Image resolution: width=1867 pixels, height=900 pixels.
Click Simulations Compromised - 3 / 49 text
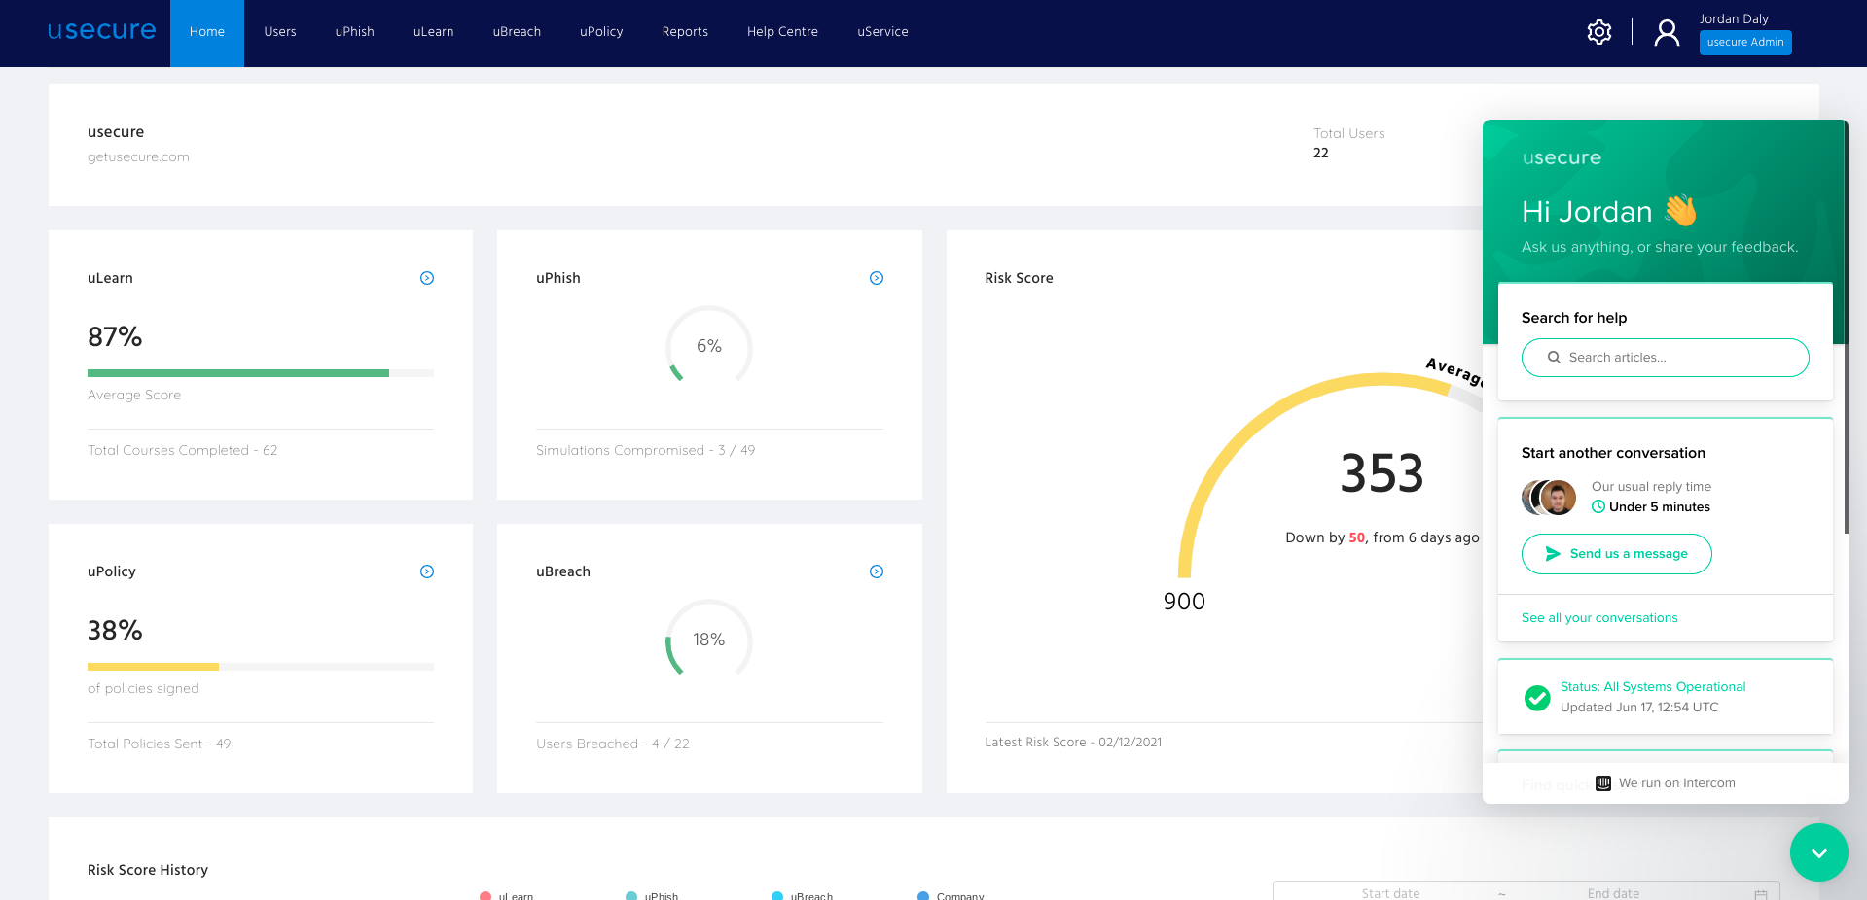[645, 450]
